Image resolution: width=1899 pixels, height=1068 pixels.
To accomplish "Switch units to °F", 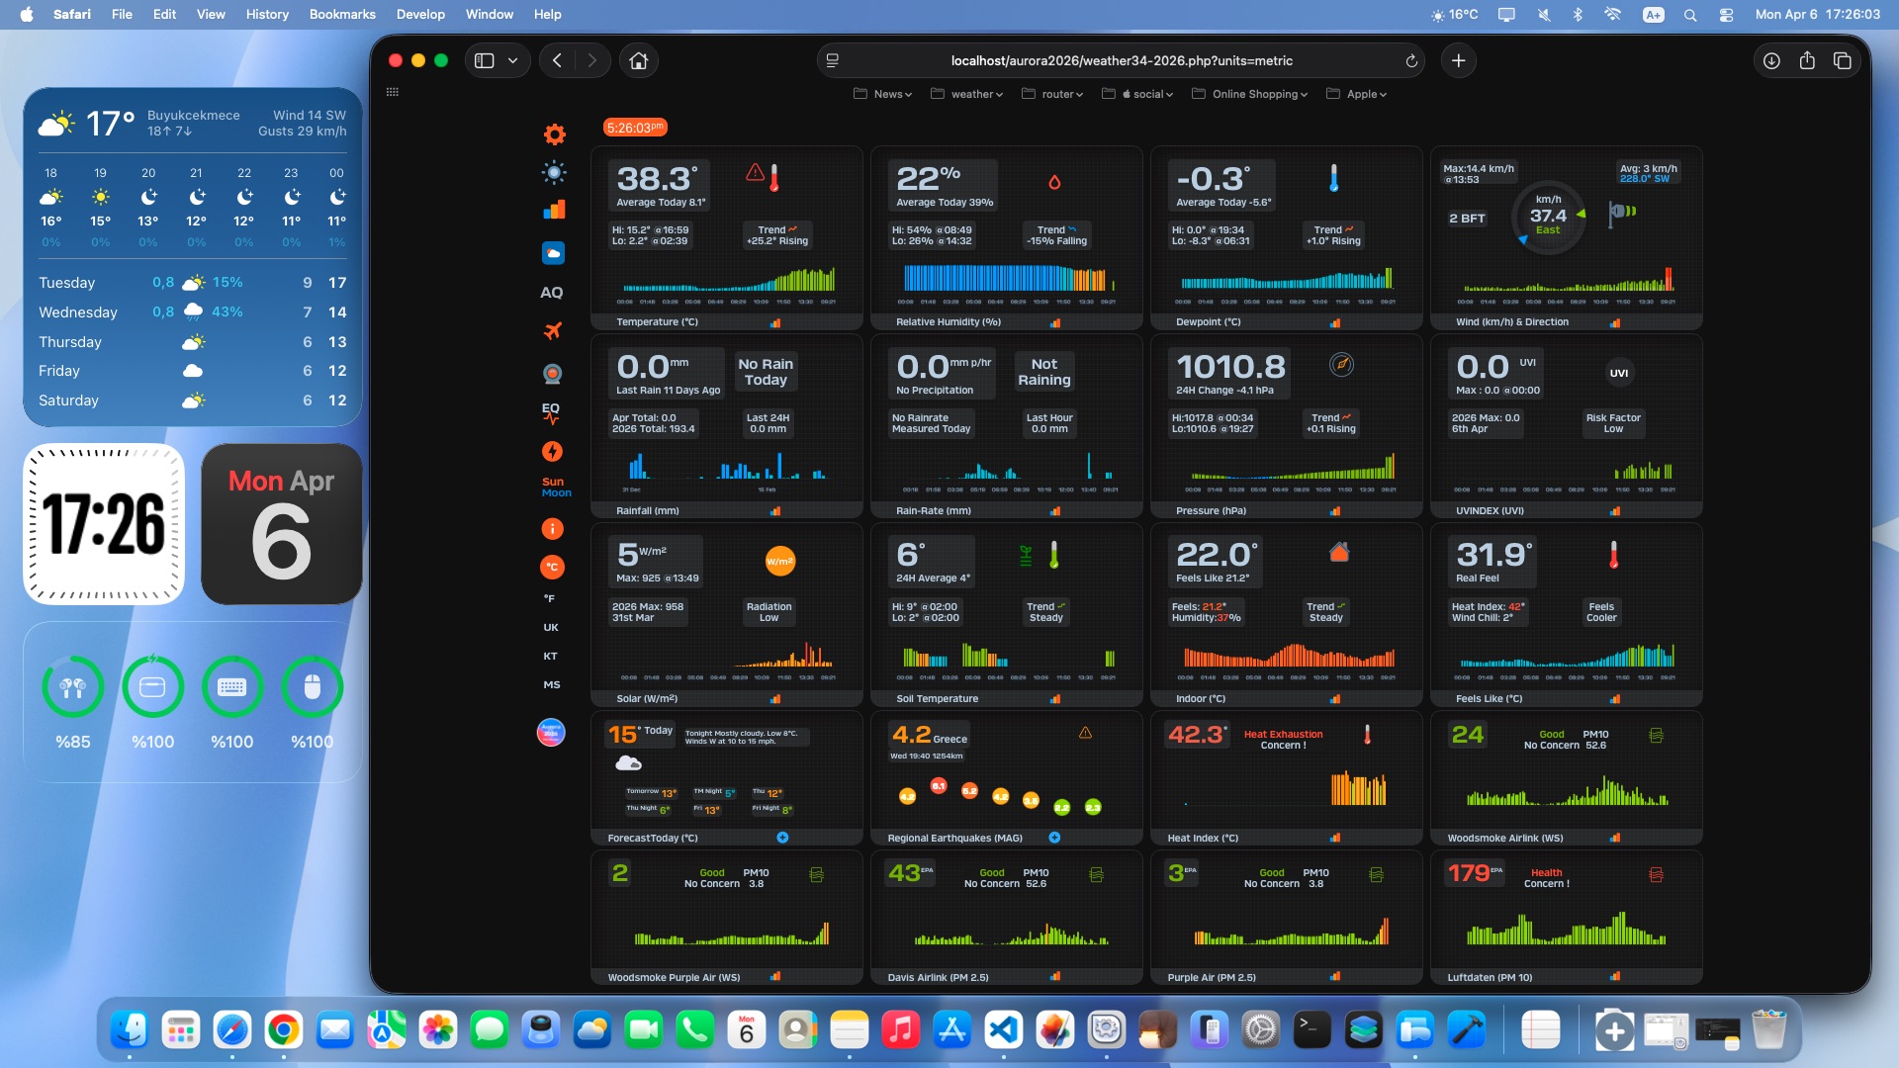I will [550, 598].
